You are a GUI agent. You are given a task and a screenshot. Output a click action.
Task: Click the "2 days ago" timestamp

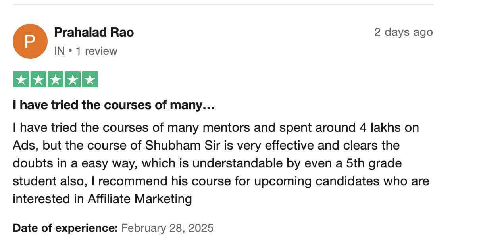(403, 32)
